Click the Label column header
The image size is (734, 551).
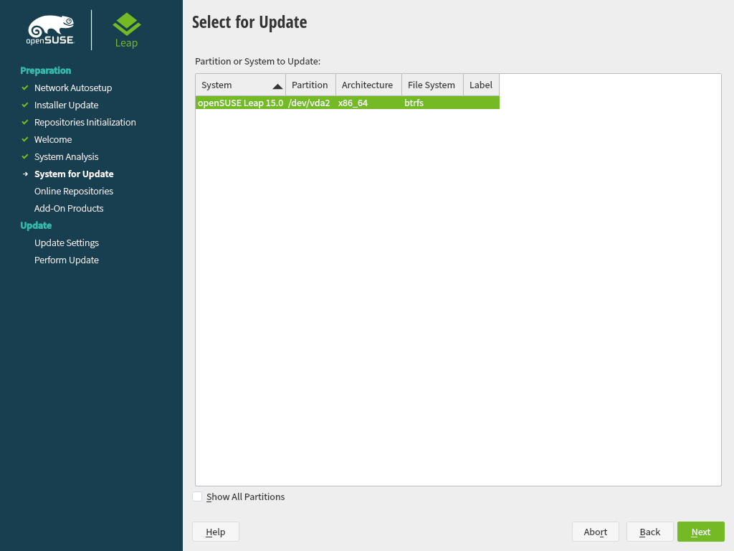pos(481,85)
